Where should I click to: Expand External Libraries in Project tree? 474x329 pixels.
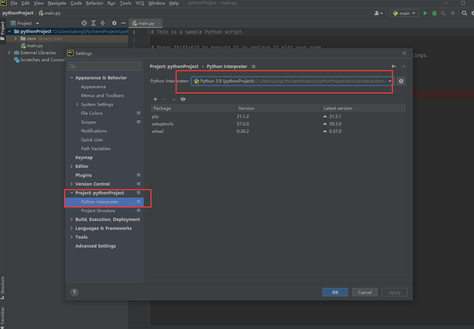pos(9,53)
